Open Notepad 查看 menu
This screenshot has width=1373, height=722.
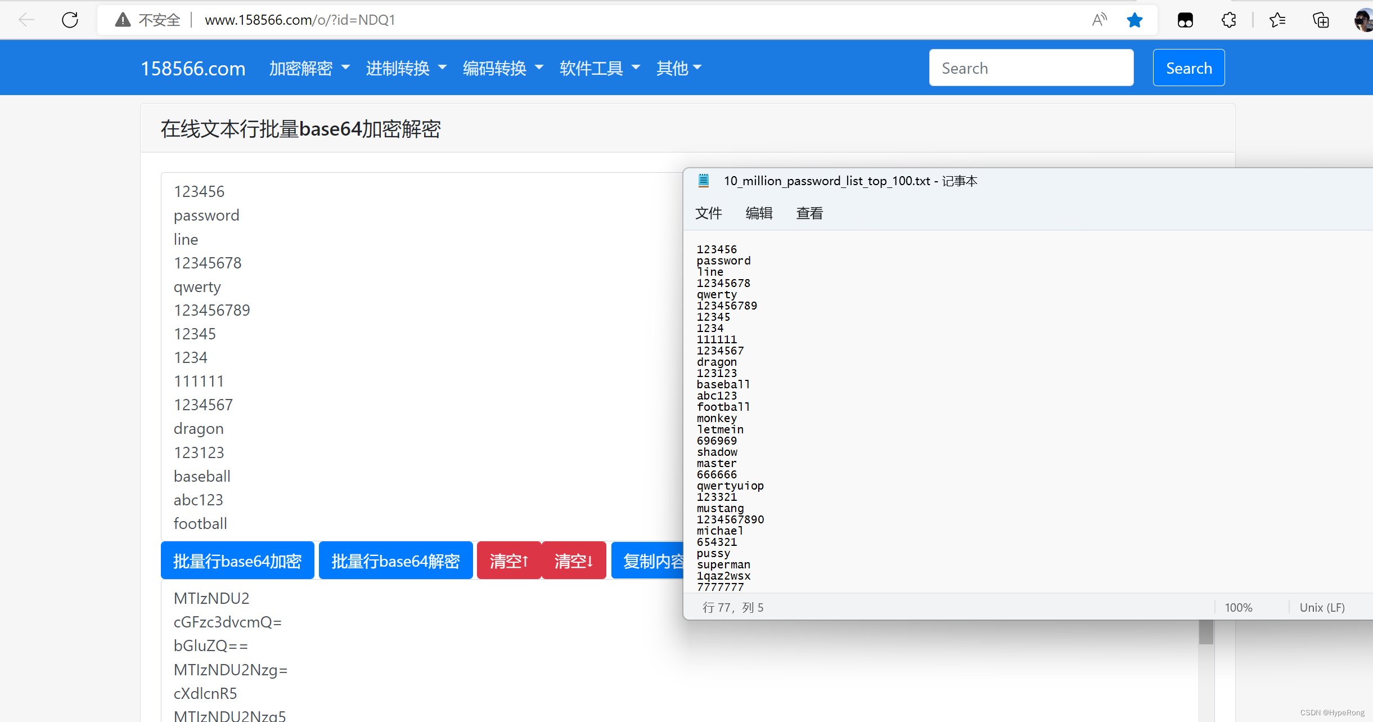click(x=809, y=213)
